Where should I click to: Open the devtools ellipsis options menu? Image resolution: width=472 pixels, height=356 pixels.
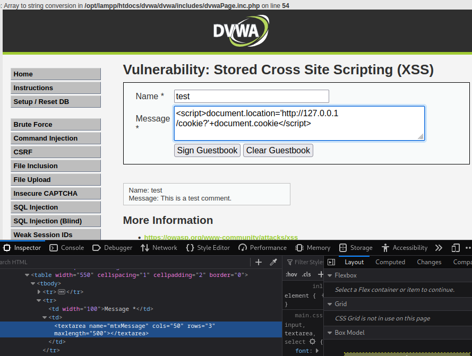click(468, 248)
